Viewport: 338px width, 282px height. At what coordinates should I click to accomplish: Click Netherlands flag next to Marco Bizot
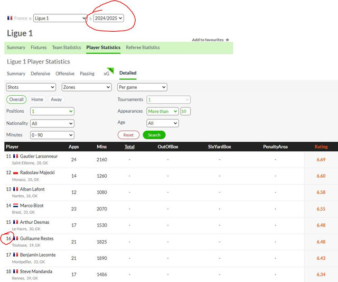15,205
